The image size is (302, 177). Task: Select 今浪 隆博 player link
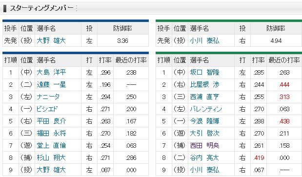[204, 121]
